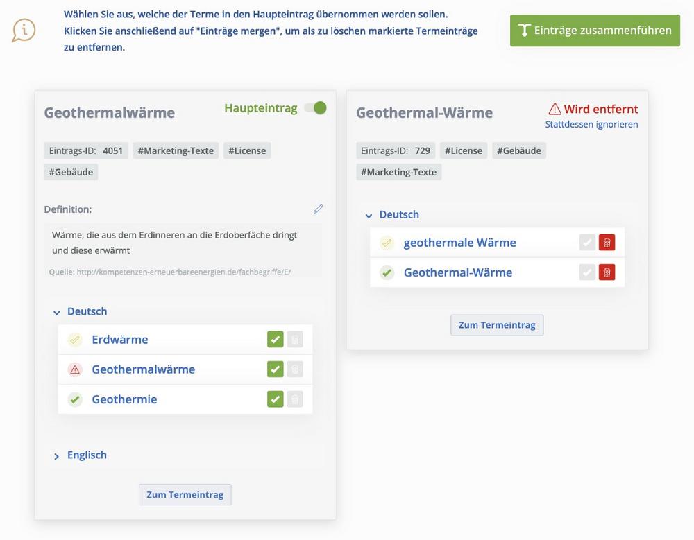Click Stattdessen ignorieren link
694x540 pixels.
591,124
